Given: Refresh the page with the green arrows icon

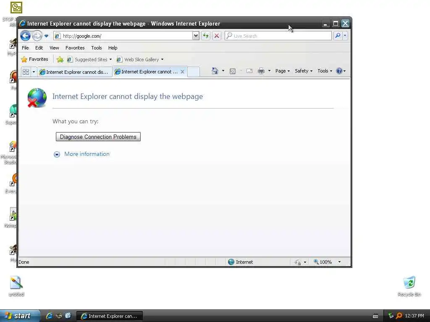Looking at the screenshot, I should pyautogui.click(x=206, y=36).
